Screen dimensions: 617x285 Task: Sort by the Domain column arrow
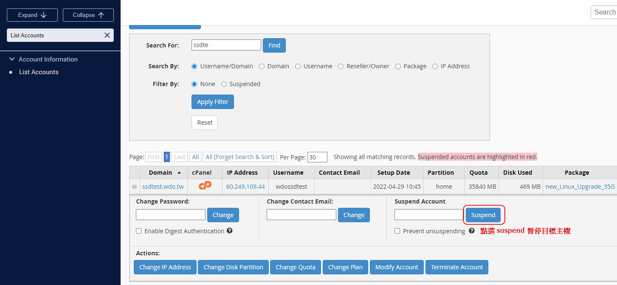coord(179,173)
